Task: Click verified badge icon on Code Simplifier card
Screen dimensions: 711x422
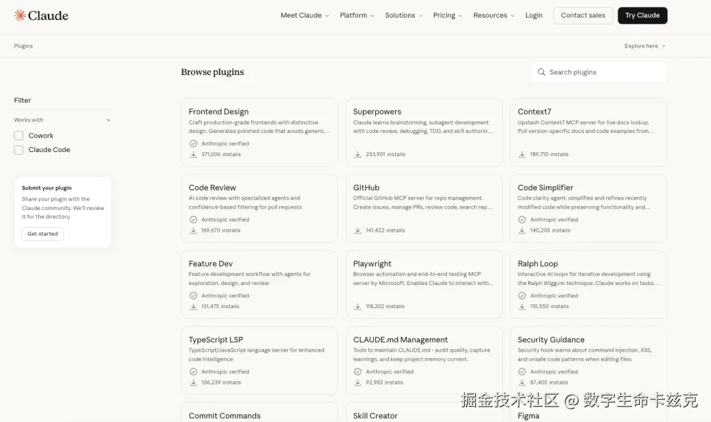Action: (522, 220)
